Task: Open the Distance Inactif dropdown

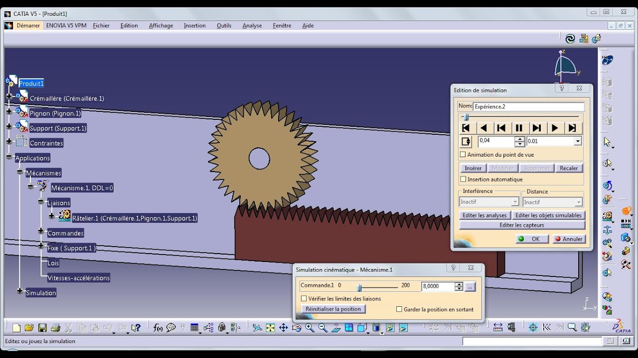Action: (x=578, y=202)
